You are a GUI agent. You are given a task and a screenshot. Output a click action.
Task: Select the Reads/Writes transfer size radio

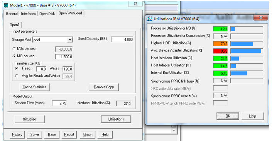[x=17, y=68]
